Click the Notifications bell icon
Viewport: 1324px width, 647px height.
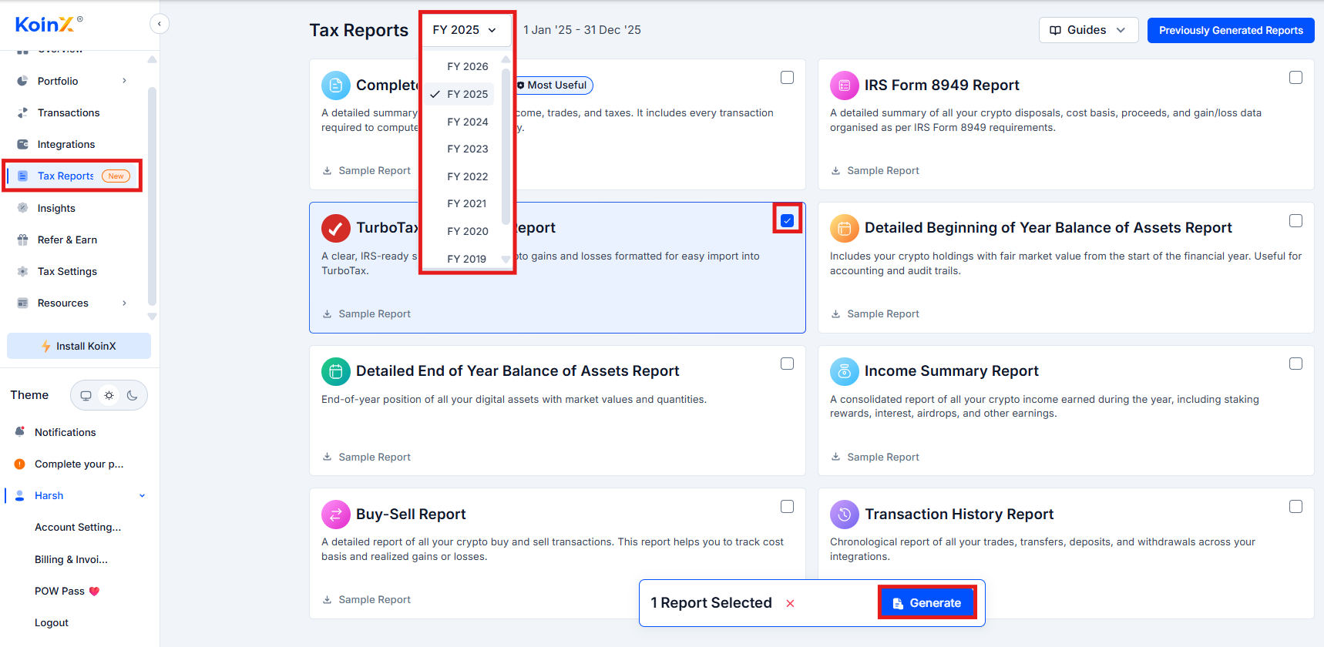[20, 432]
